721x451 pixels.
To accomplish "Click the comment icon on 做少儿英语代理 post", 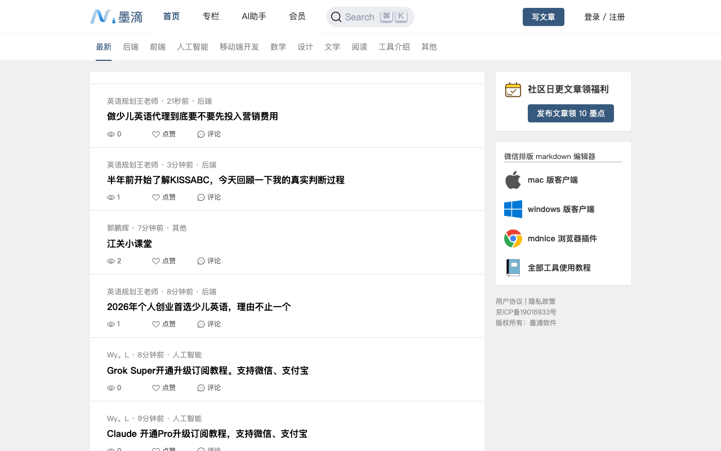I will point(201,134).
